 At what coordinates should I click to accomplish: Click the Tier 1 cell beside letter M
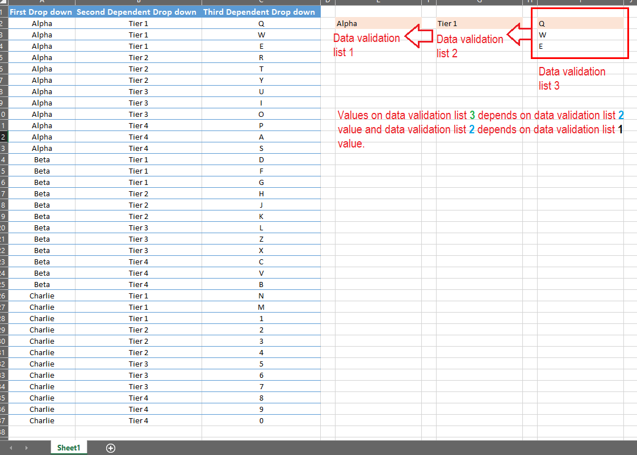click(139, 307)
